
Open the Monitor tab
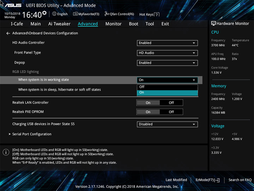pyautogui.click(x=113, y=24)
